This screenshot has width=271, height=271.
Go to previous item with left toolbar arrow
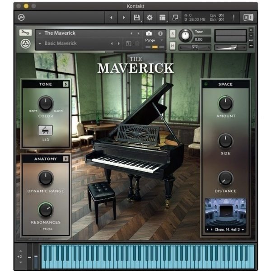[x=111, y=18]
